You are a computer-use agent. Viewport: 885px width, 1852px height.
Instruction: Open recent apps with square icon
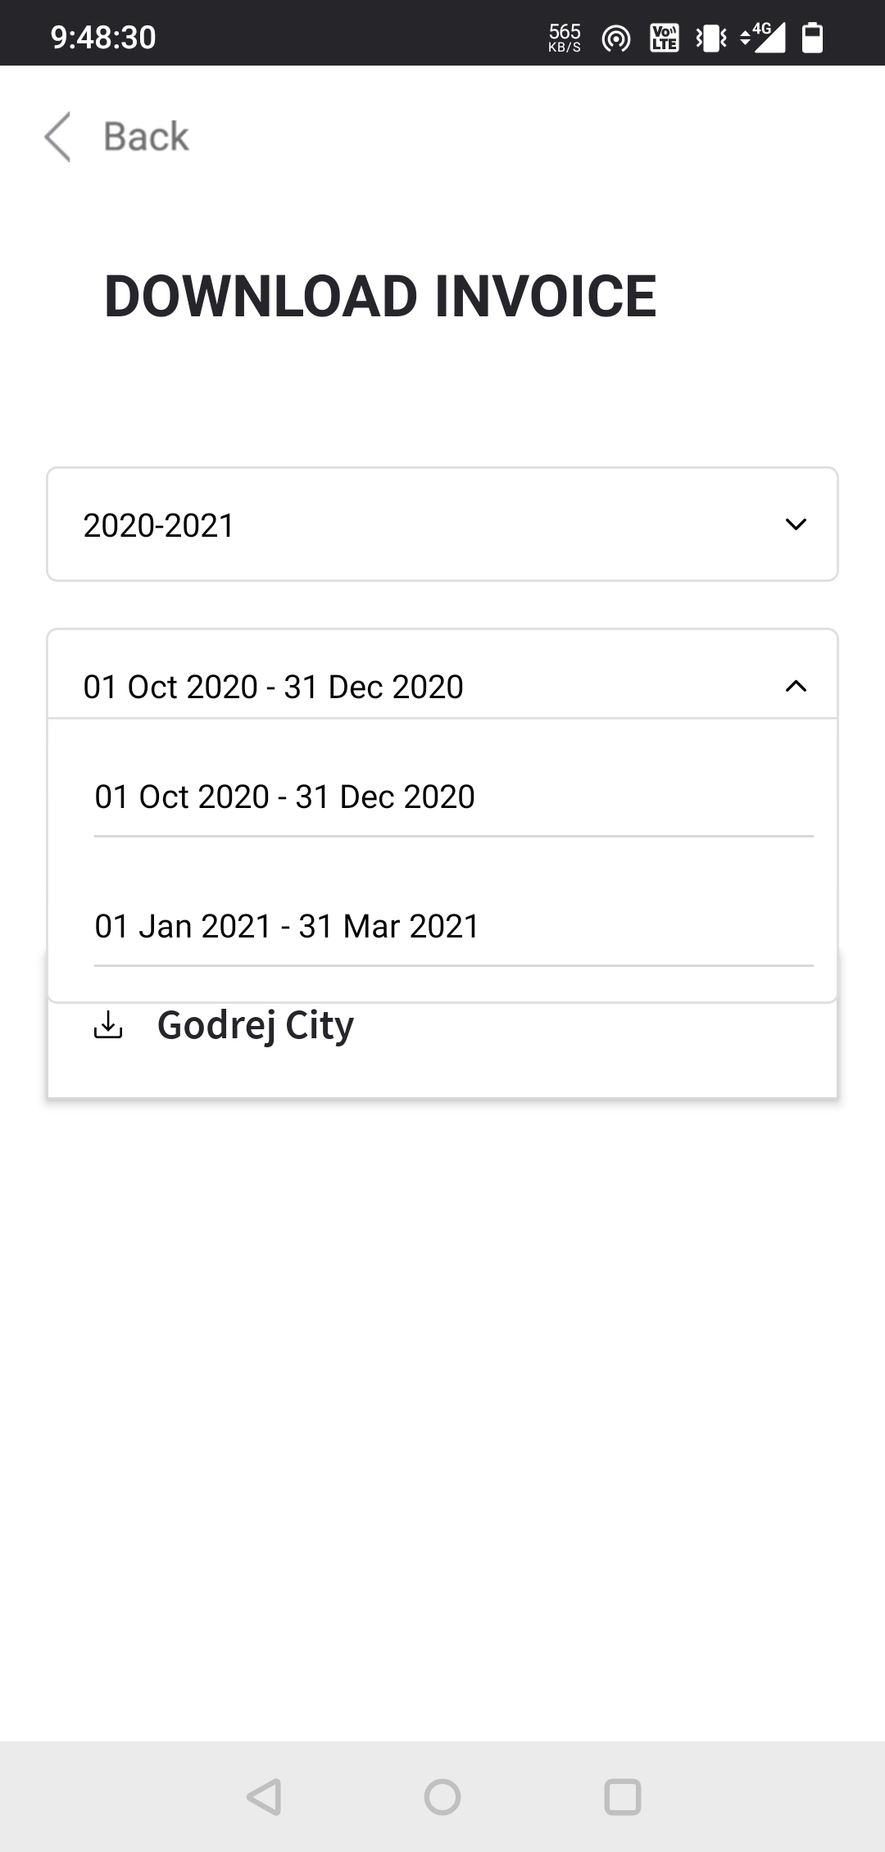tap(622, 1798)
